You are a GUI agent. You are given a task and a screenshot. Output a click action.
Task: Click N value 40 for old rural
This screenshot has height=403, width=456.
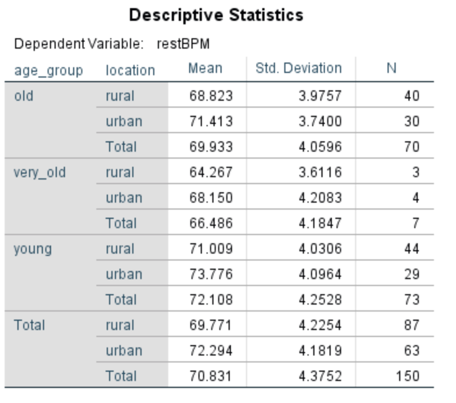[412, 96]
